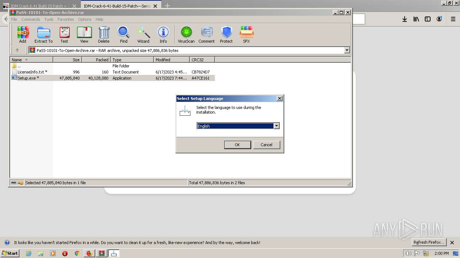Open the Find magnifier tool
Viewport: 460px width, 258px height.
124,35
